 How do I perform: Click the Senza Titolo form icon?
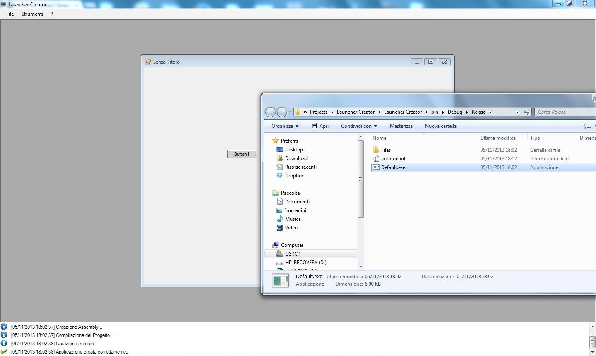point(148,62)
